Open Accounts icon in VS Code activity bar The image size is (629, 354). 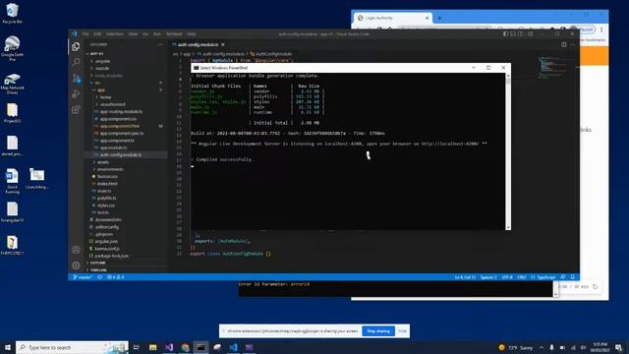coord(76,250)
